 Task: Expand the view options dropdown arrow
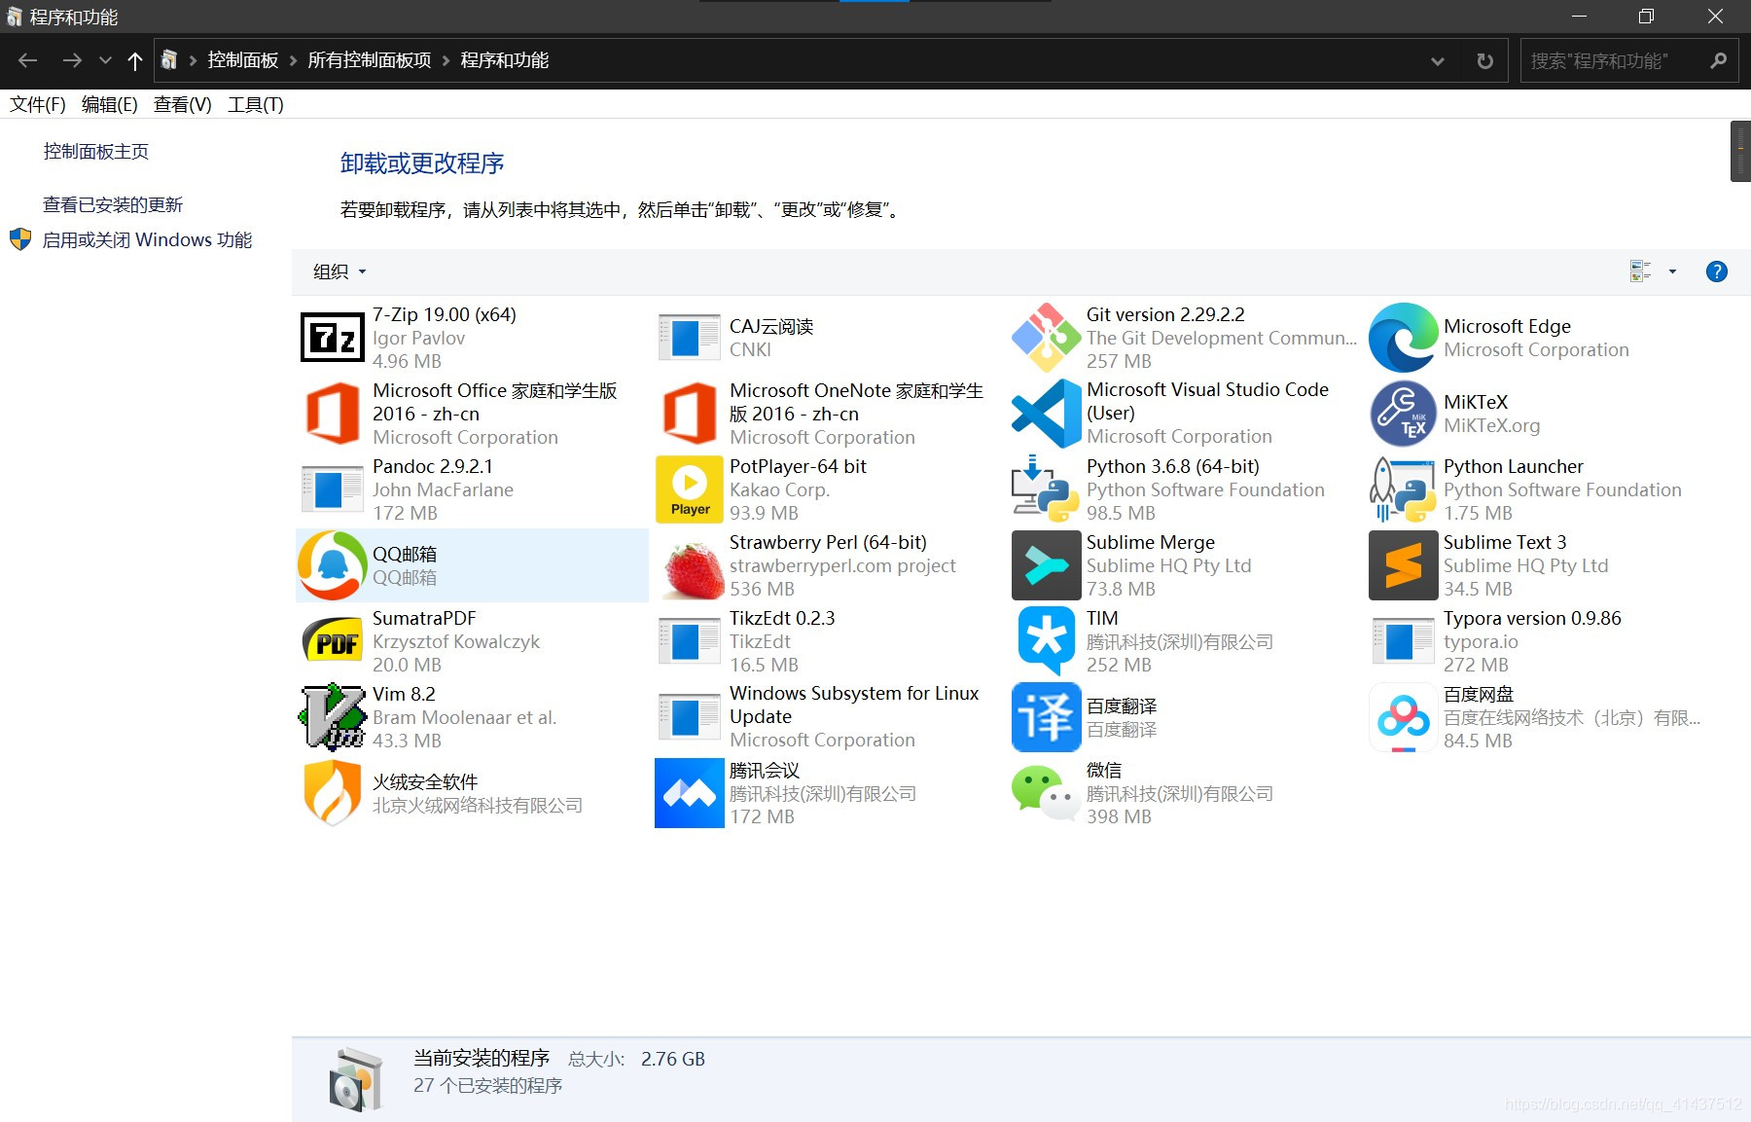1673,271
